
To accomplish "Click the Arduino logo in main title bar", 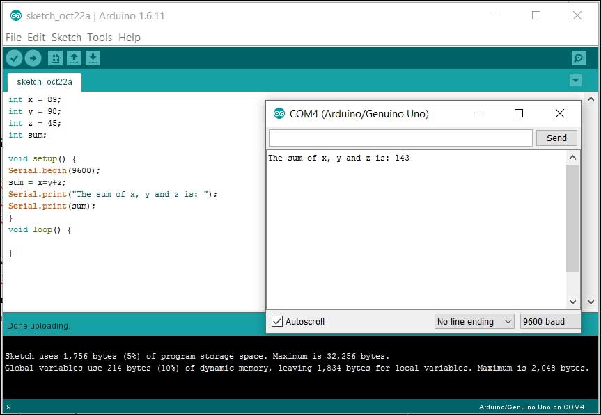I will coord(15,15).
